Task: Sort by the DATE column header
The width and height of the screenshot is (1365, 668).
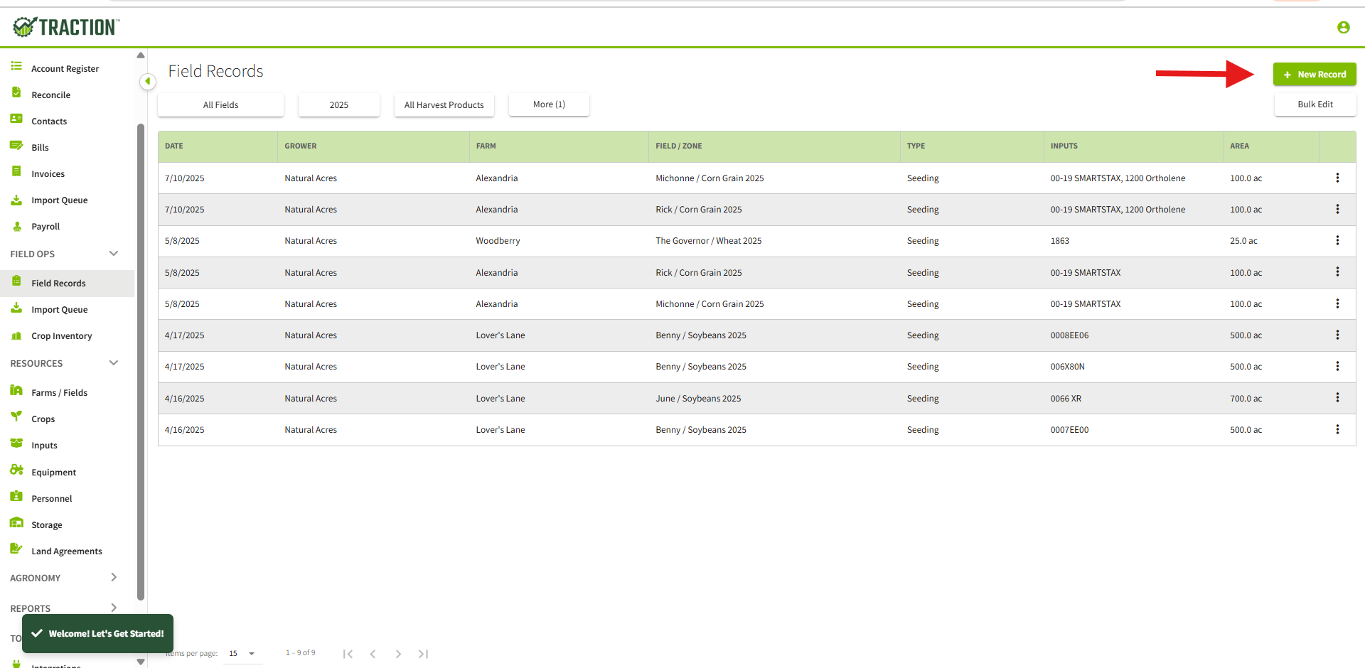Action: coord(174,146)
